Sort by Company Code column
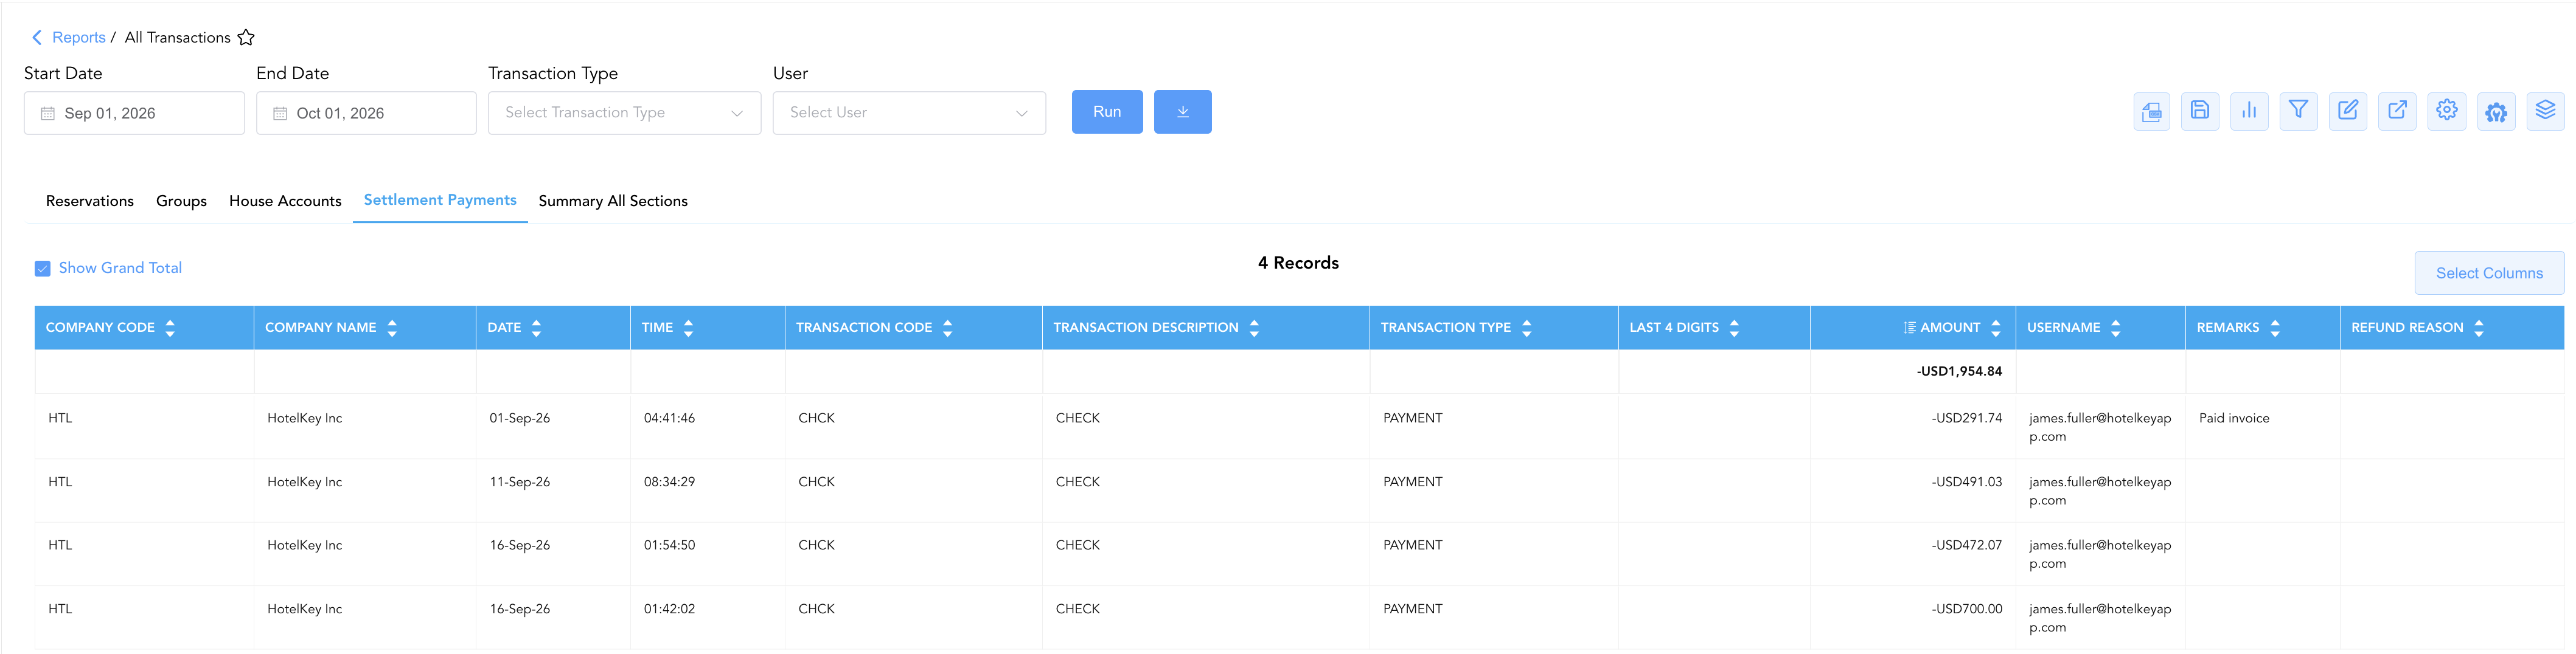2576x654 pixels. (x=170, y=328)
